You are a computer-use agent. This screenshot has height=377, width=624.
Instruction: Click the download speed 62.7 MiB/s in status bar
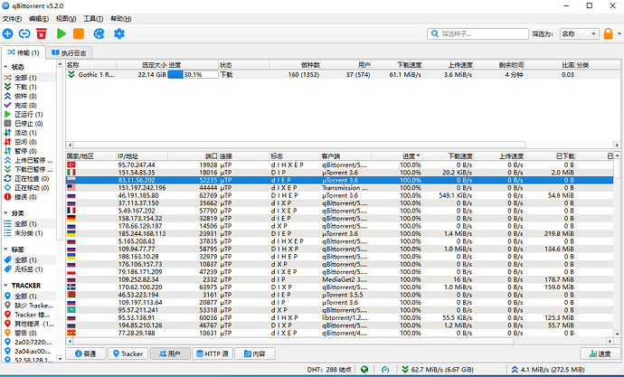click(x=437, y=370)
